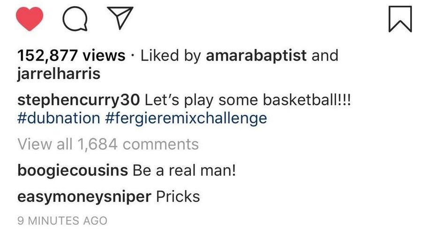Select the comment text "Be a real man!"
The width and height of the screenshot is (422, 237).
click(x=184, y=171)
